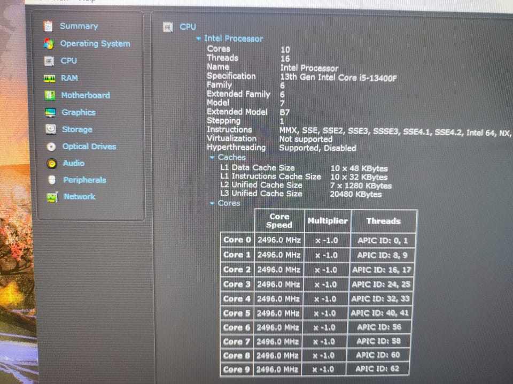
Task: Click the Peripherals mouse icon
Action: [x=52, y=180]
